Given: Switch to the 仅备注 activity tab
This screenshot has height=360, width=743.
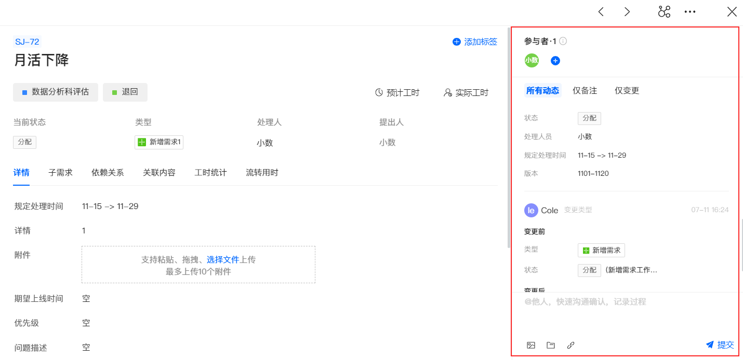Looking at the screenshot, I should tap(585, 91).
